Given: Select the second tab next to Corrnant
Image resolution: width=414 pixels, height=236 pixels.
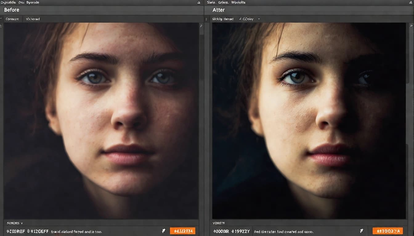Looking at the screenshot, I should [x=33, y=19].
